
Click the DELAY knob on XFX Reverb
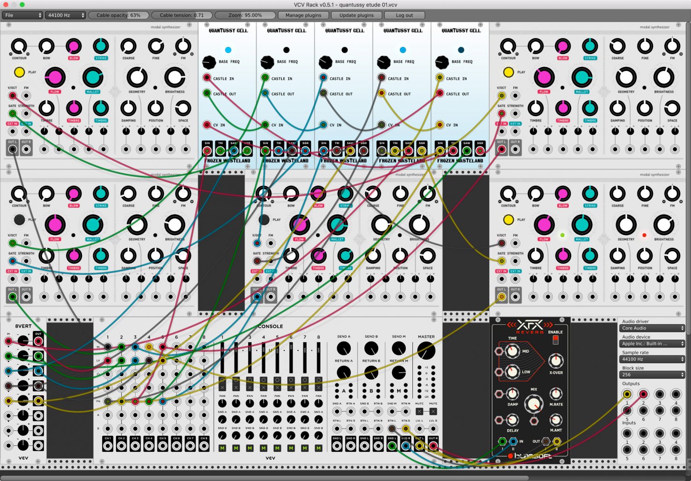(x=512, y=420)
